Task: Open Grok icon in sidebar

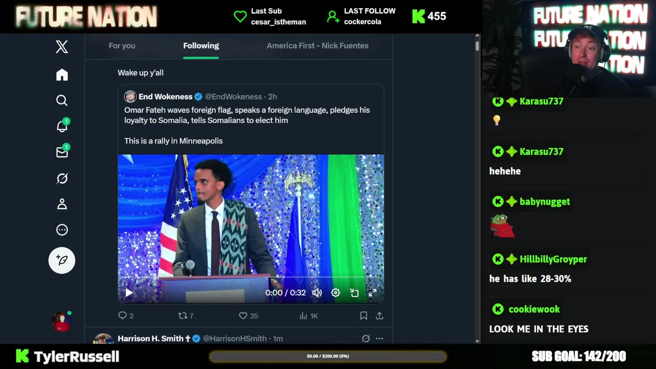Action: pyautogui.click(x=62, y=178)
